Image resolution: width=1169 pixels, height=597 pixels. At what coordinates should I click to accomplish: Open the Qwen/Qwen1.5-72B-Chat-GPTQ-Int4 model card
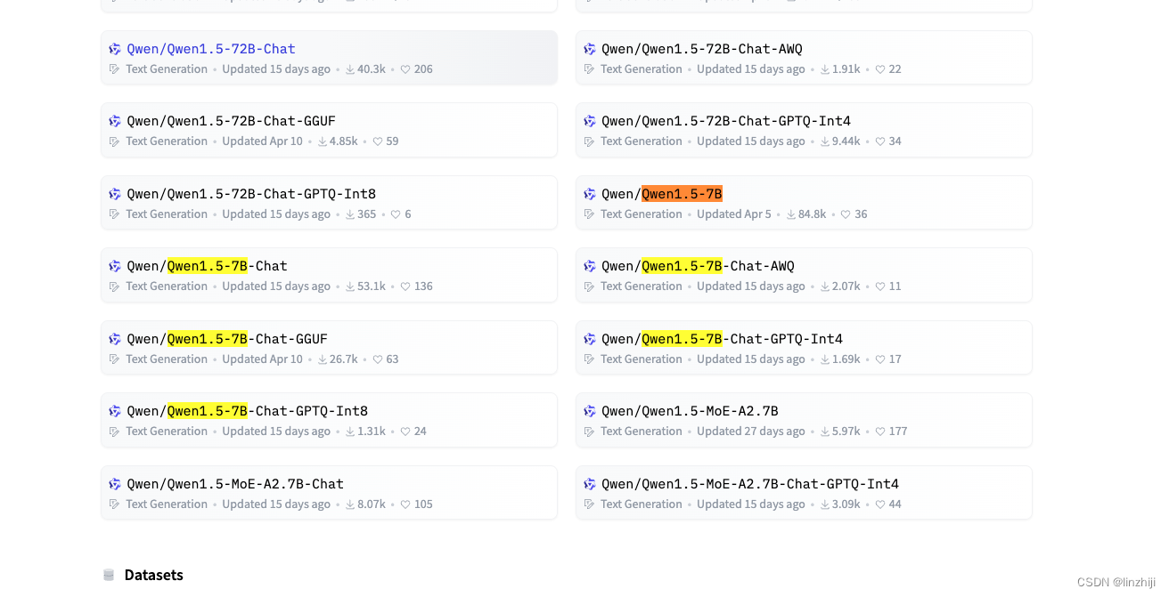coord(804,130)
